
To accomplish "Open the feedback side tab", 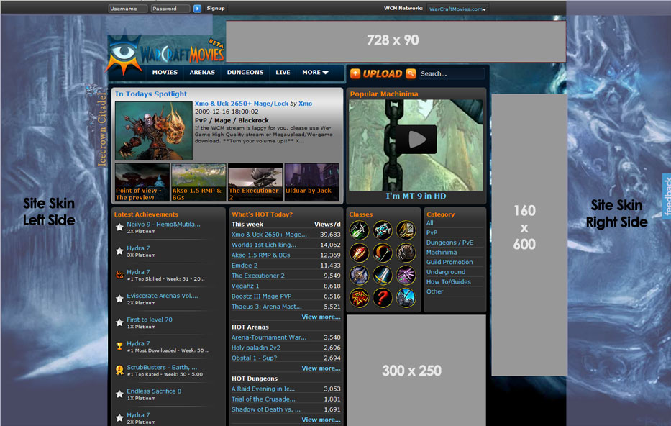I will click(x=666, y=196).
